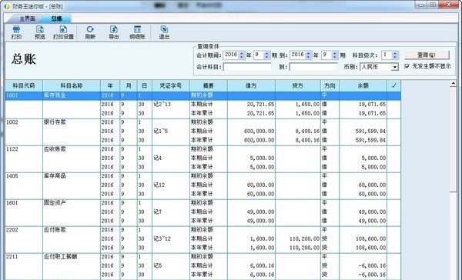Click the 科目级次 level stepper arrows
The image size is (462, 280).
click(x=395, y=55)
